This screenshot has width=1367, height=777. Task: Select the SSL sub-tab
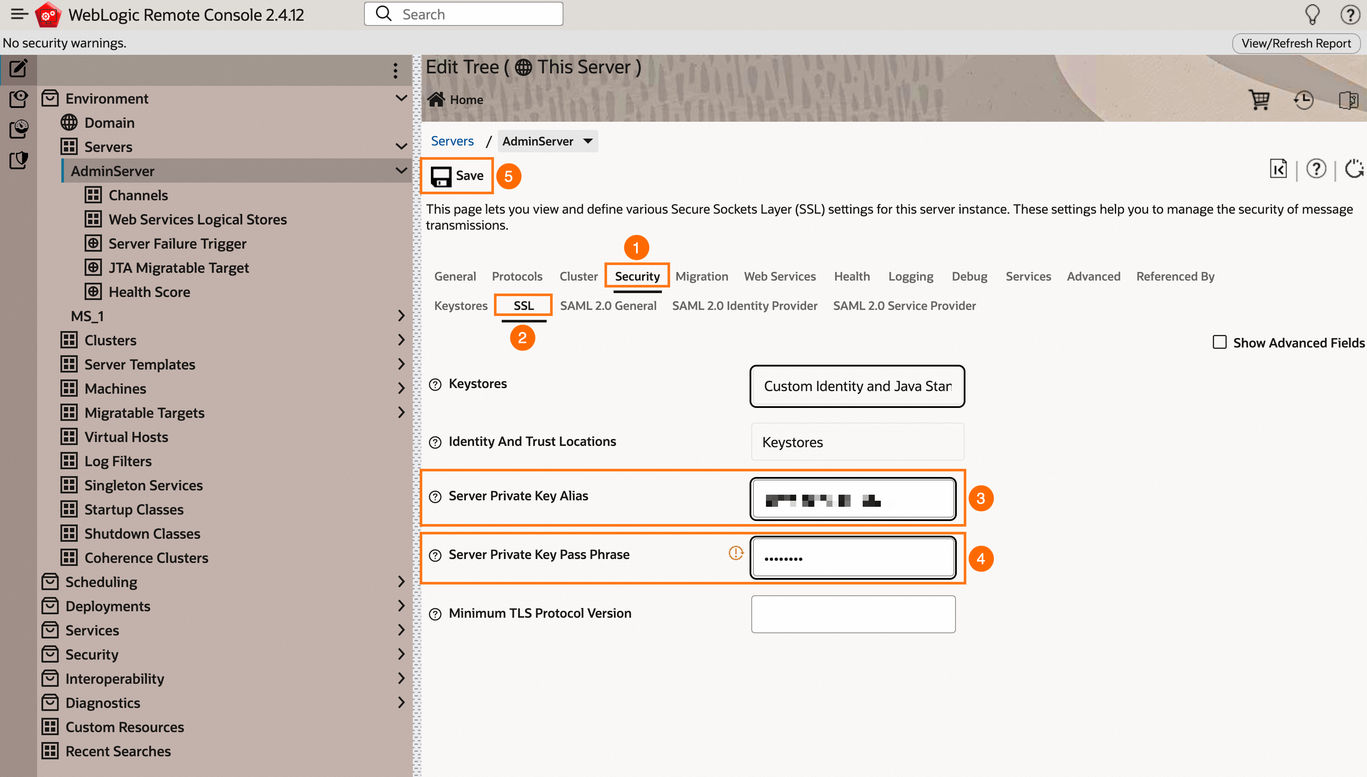click(x=523, y=306)
